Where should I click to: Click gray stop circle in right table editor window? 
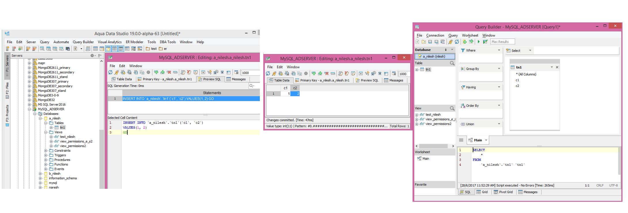[306, 73]
